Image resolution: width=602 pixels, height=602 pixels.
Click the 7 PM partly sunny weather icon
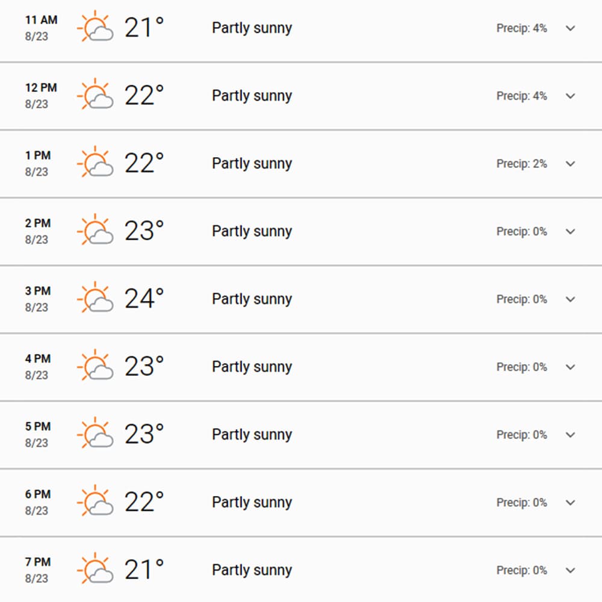[95, 568]
